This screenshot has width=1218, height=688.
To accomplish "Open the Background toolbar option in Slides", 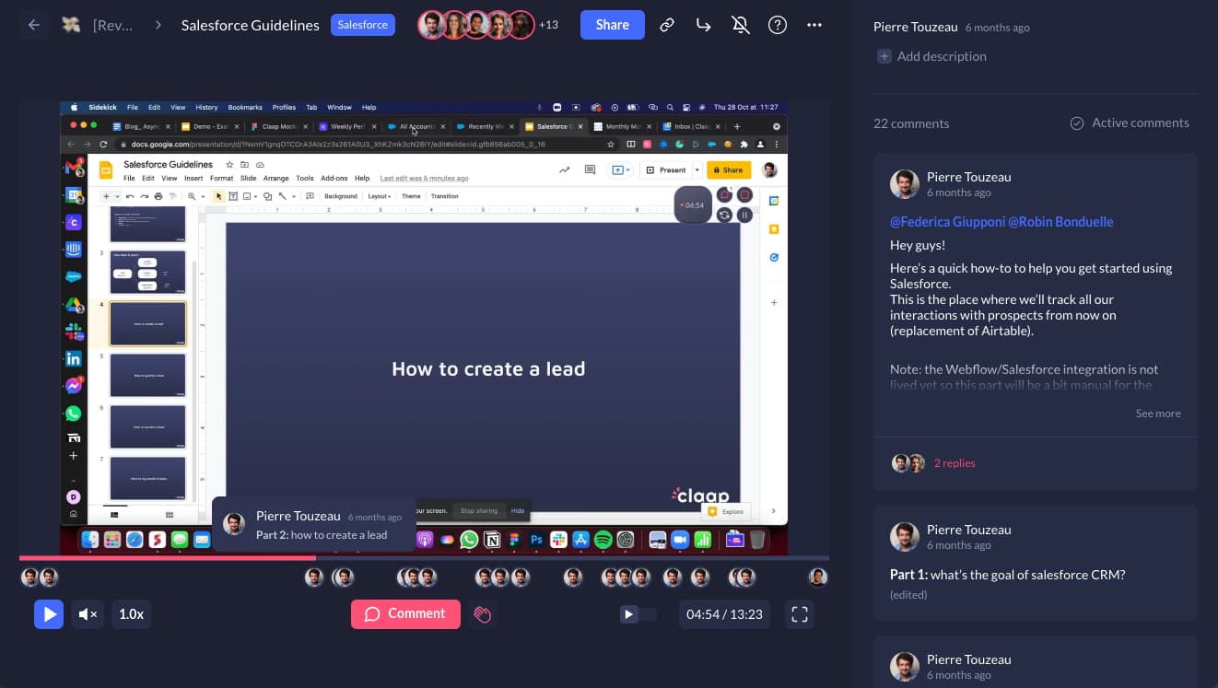I will [340, 196].
